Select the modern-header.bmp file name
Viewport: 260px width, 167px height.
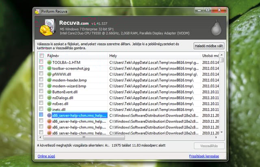coord(69,80)
